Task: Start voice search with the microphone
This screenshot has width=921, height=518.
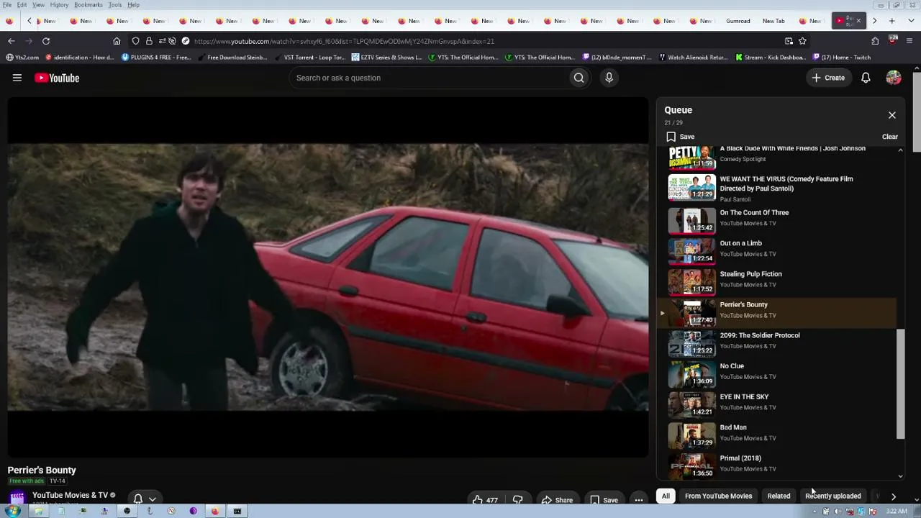Action: click(x=609, y=78)
